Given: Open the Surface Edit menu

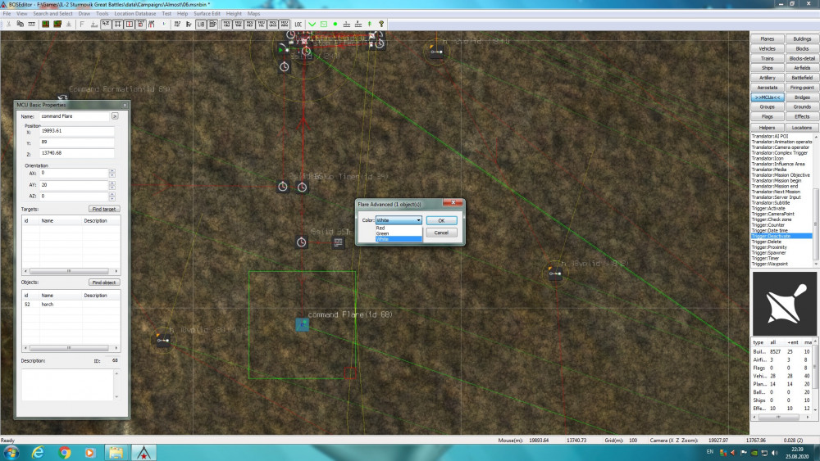Looking at the screenshot, I should click(x=207, y=14).
